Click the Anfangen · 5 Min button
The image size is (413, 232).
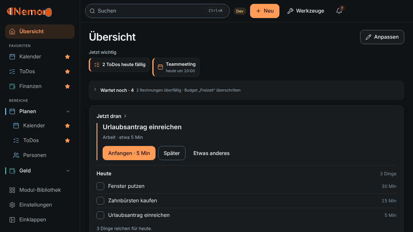pyautogui.click(x=129, y=153)
